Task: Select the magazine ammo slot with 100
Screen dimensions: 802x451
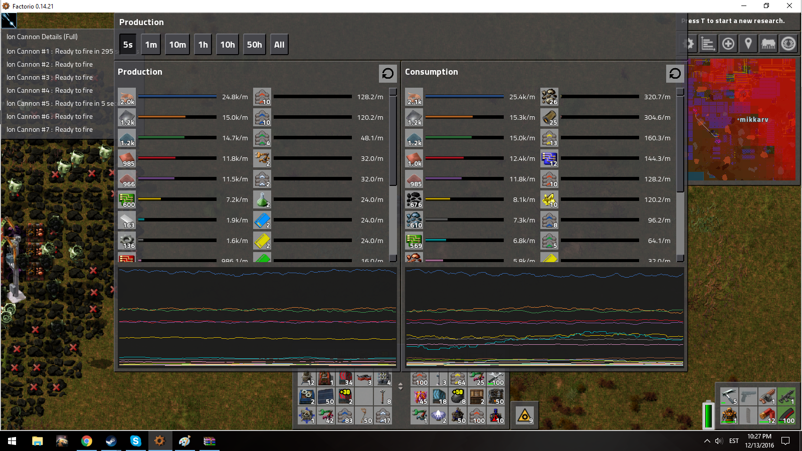Action: pos(786,415)
